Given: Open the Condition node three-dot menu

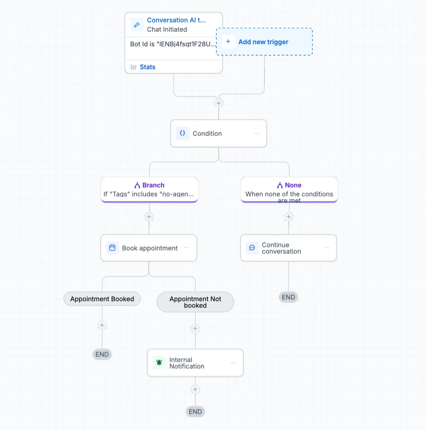Looking at the screenshot, I should 256,133.
